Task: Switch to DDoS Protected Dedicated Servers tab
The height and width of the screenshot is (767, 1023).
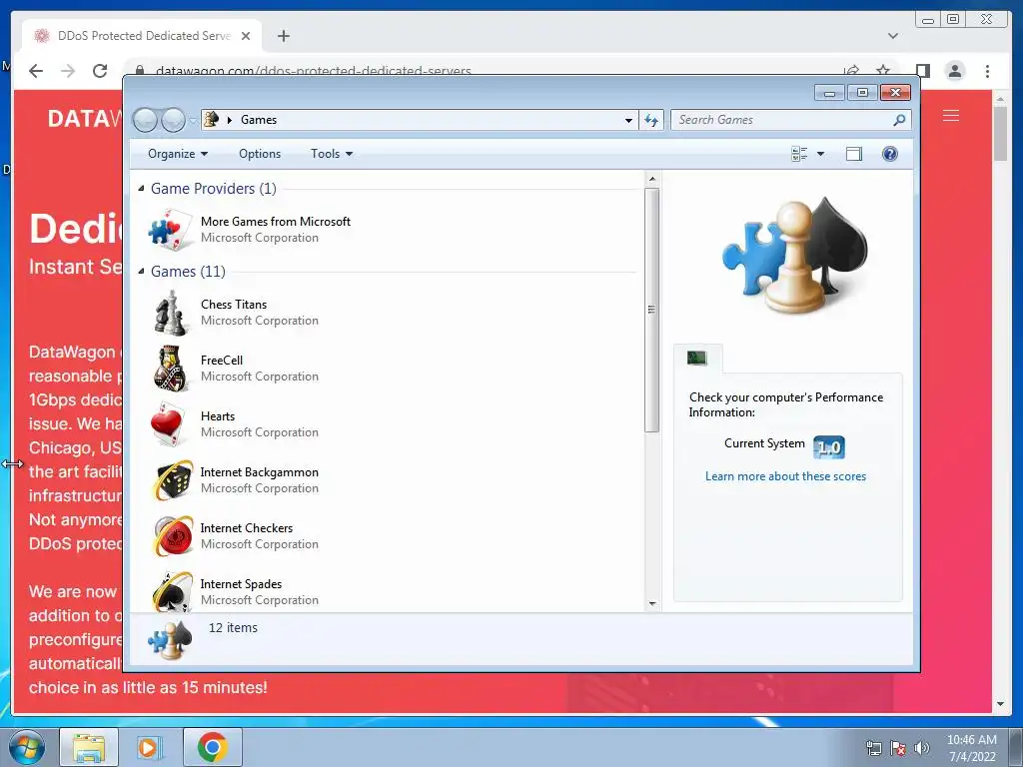Action: [142, 36]
